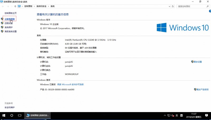
Task: Click the 控制面板 taskbar window button
Action: (x=37, y=116)
